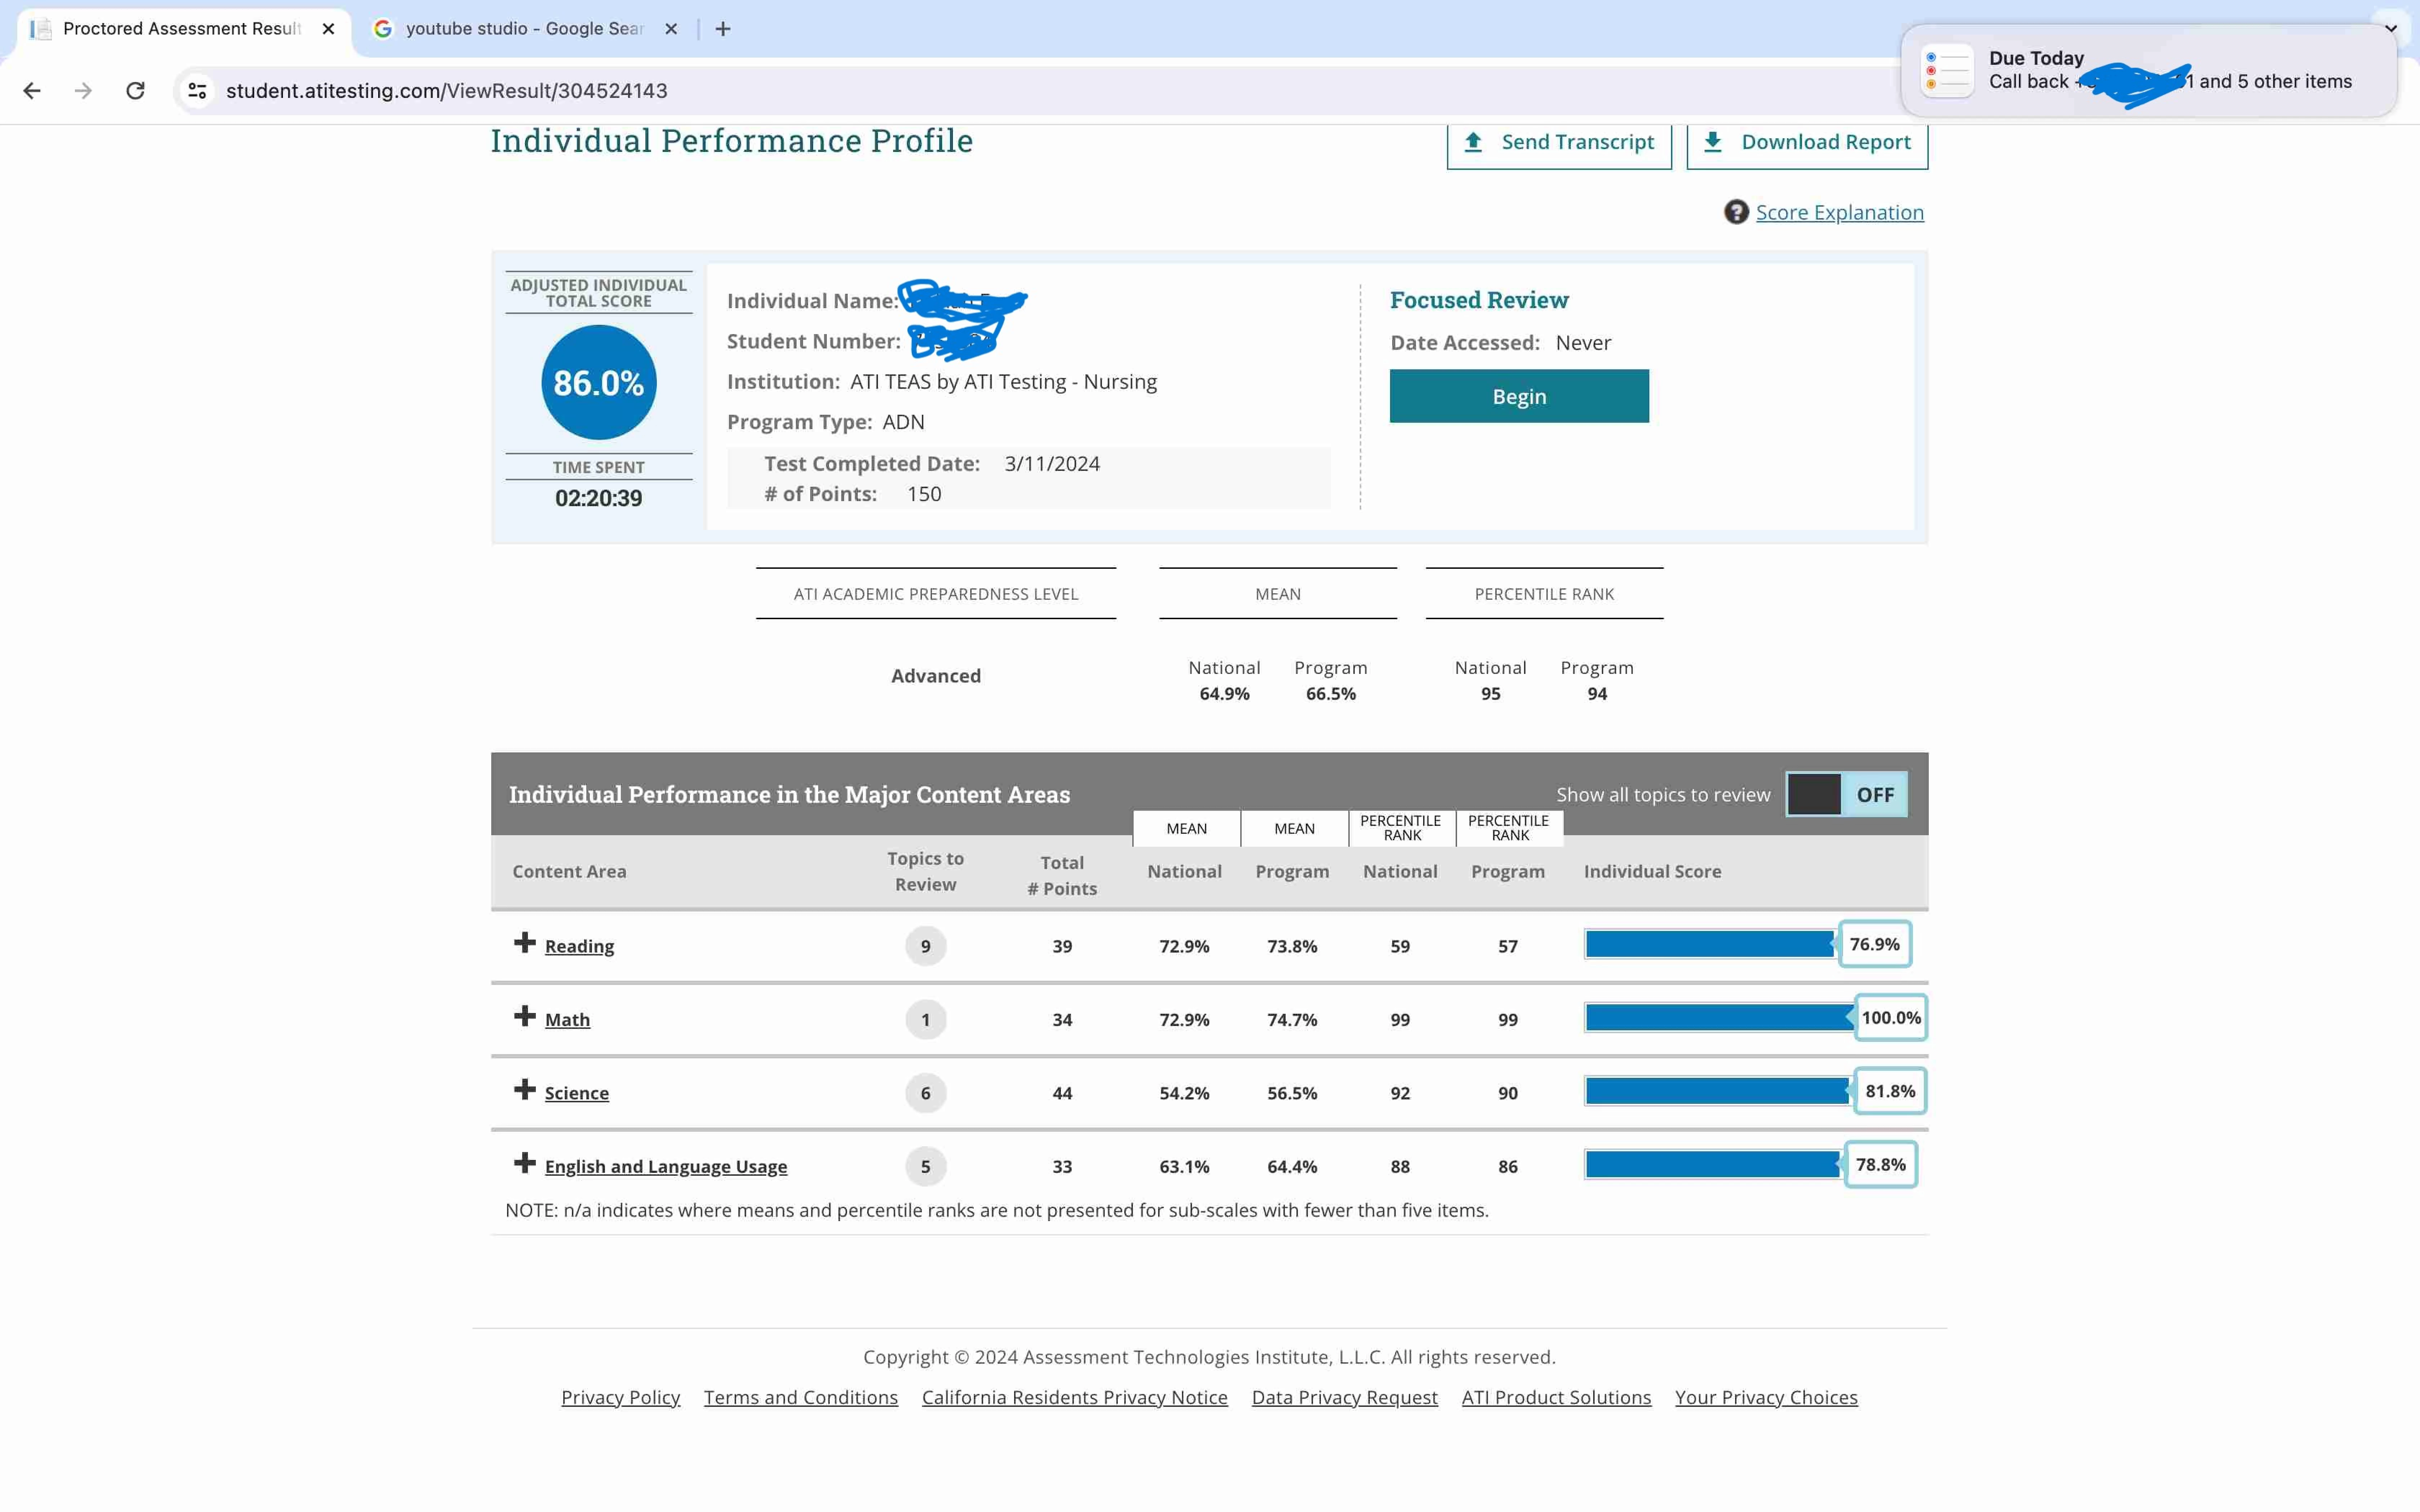Click the Advanced preparedness level text
The image size is (2420, 1512).
[x=936, y=676]
